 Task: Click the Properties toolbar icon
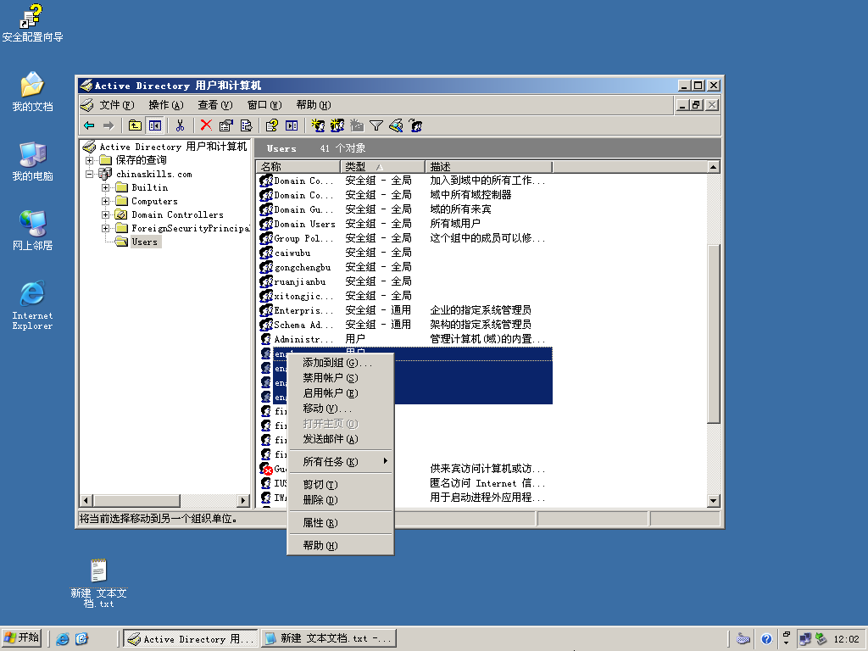[x=225, y=125]
